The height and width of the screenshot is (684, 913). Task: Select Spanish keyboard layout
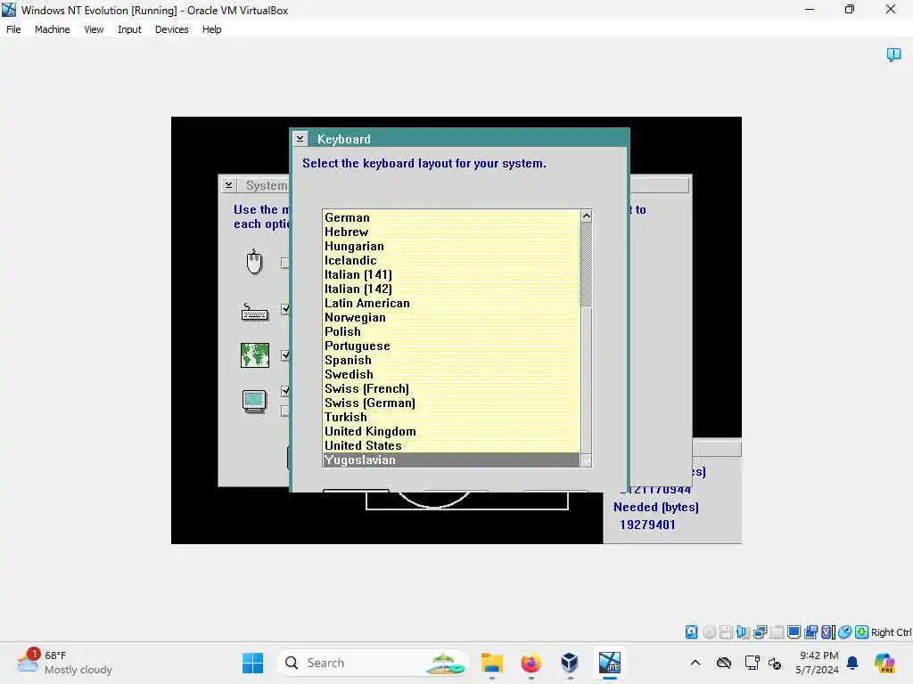tap(451, 360)
